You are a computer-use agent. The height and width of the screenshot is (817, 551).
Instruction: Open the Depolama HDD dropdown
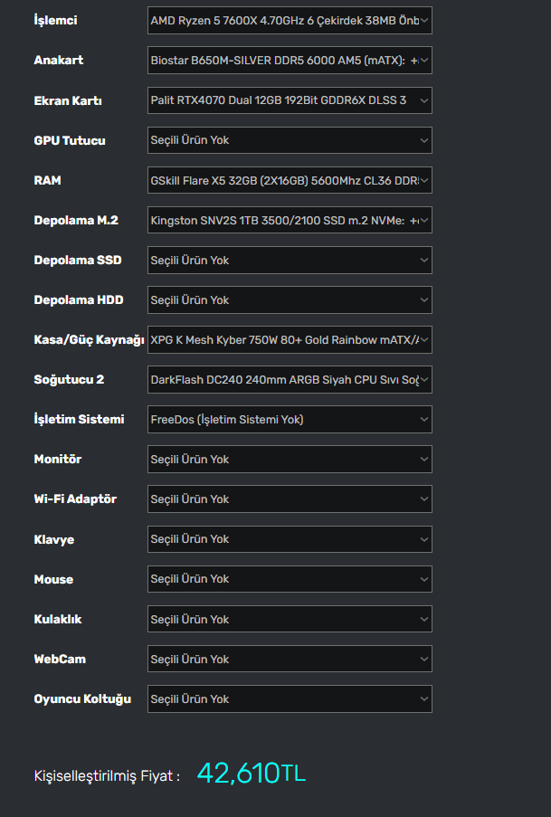[x=290, y=299]
